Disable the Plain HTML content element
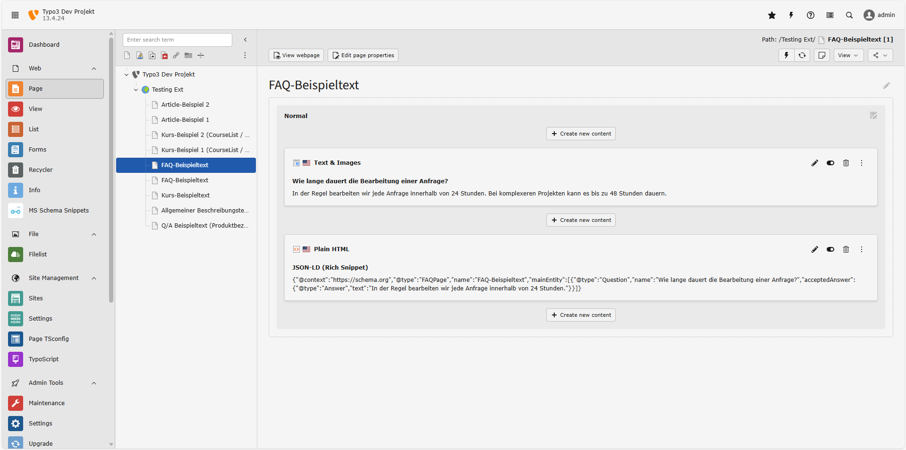 [830, 249]
